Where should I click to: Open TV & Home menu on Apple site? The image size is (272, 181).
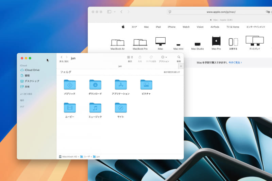pyautogui.click(x=233, y=27)
